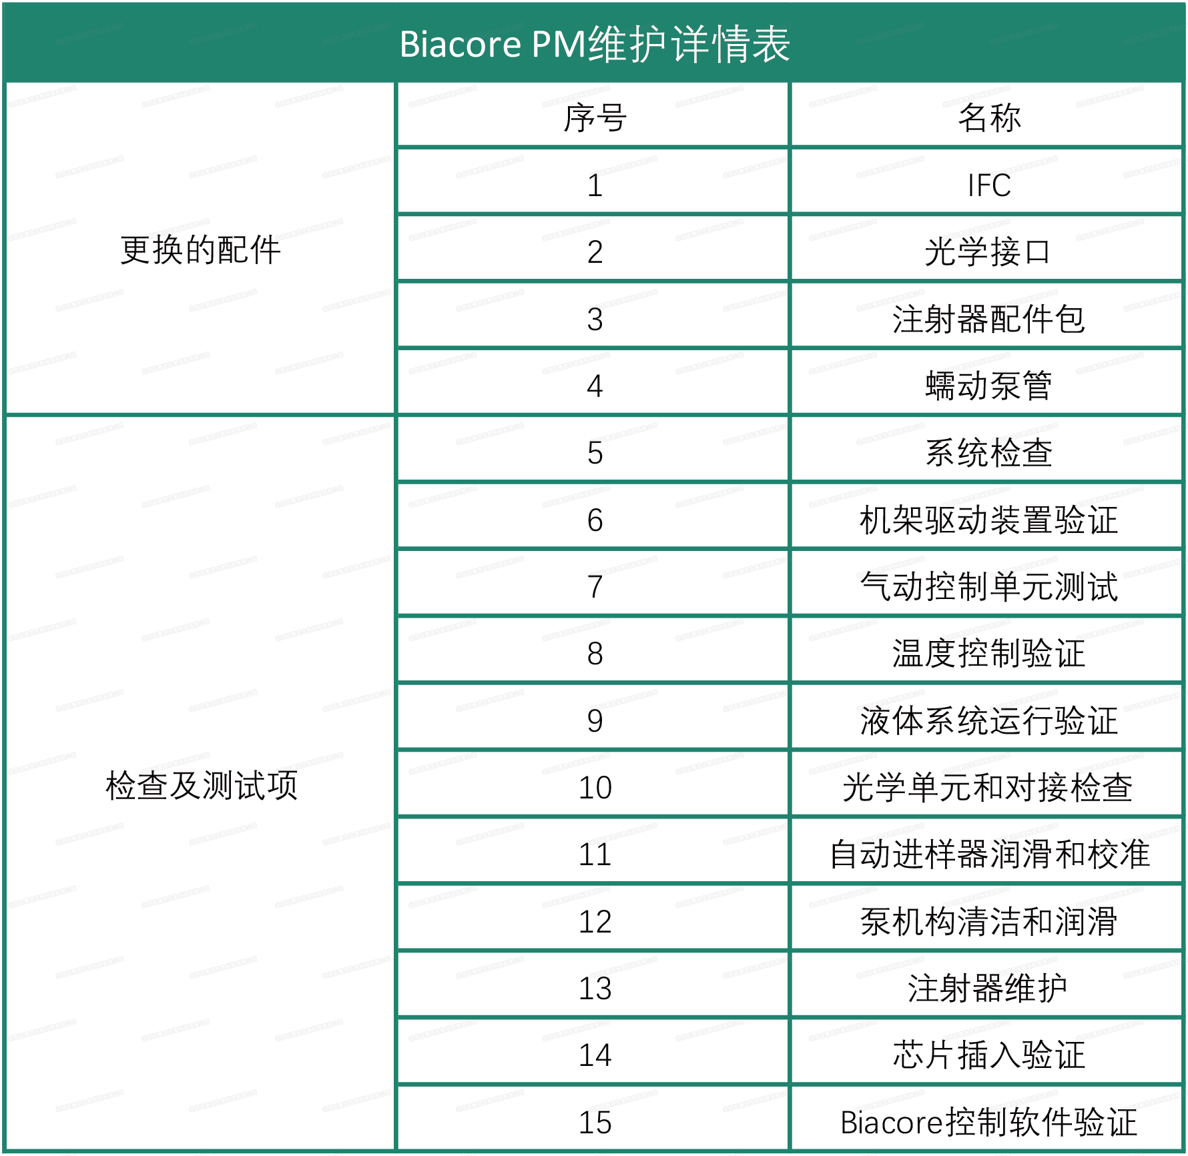Select sequence number 8 of the 温度控制验证 row
The height and width of the screenshot is (1156, 1188).
(x=593, y=650)
